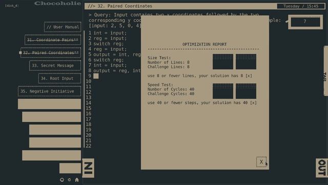Click the power icon at the bottom left
This screenshot has height=185, width=328.
point(62,180)
